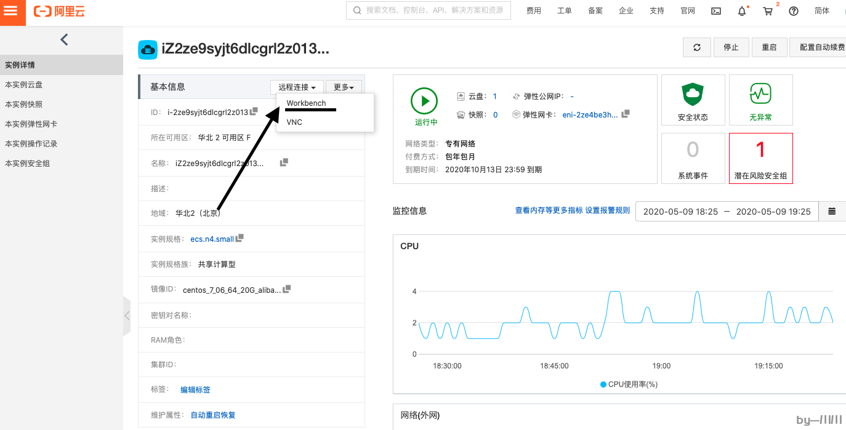Copy the ecs.n4.small spec value
Viewport: 846px width, 430px height.
pos(240,237)
